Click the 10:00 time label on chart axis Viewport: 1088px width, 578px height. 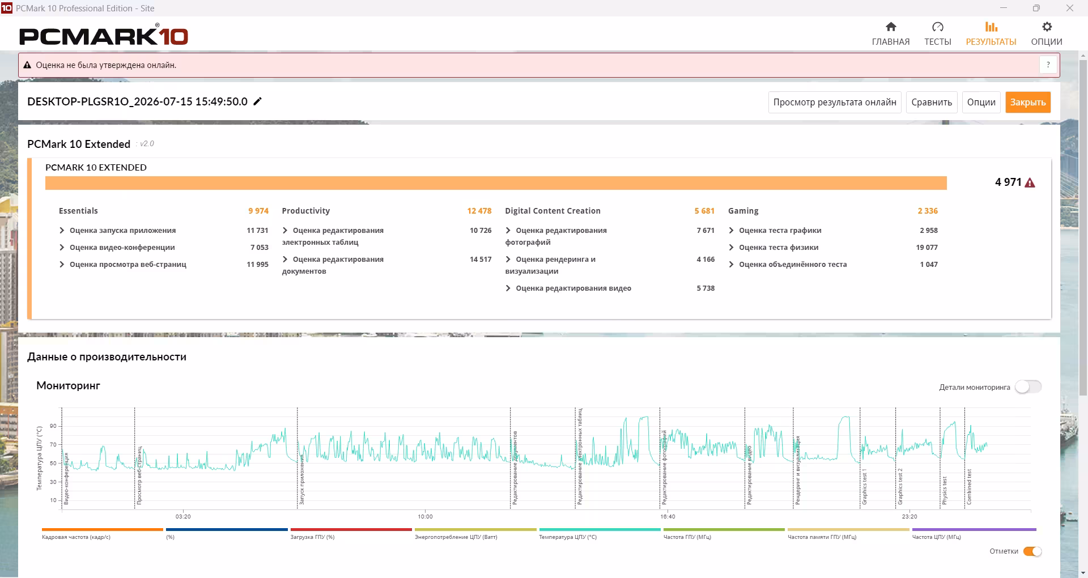coord(426,516)
